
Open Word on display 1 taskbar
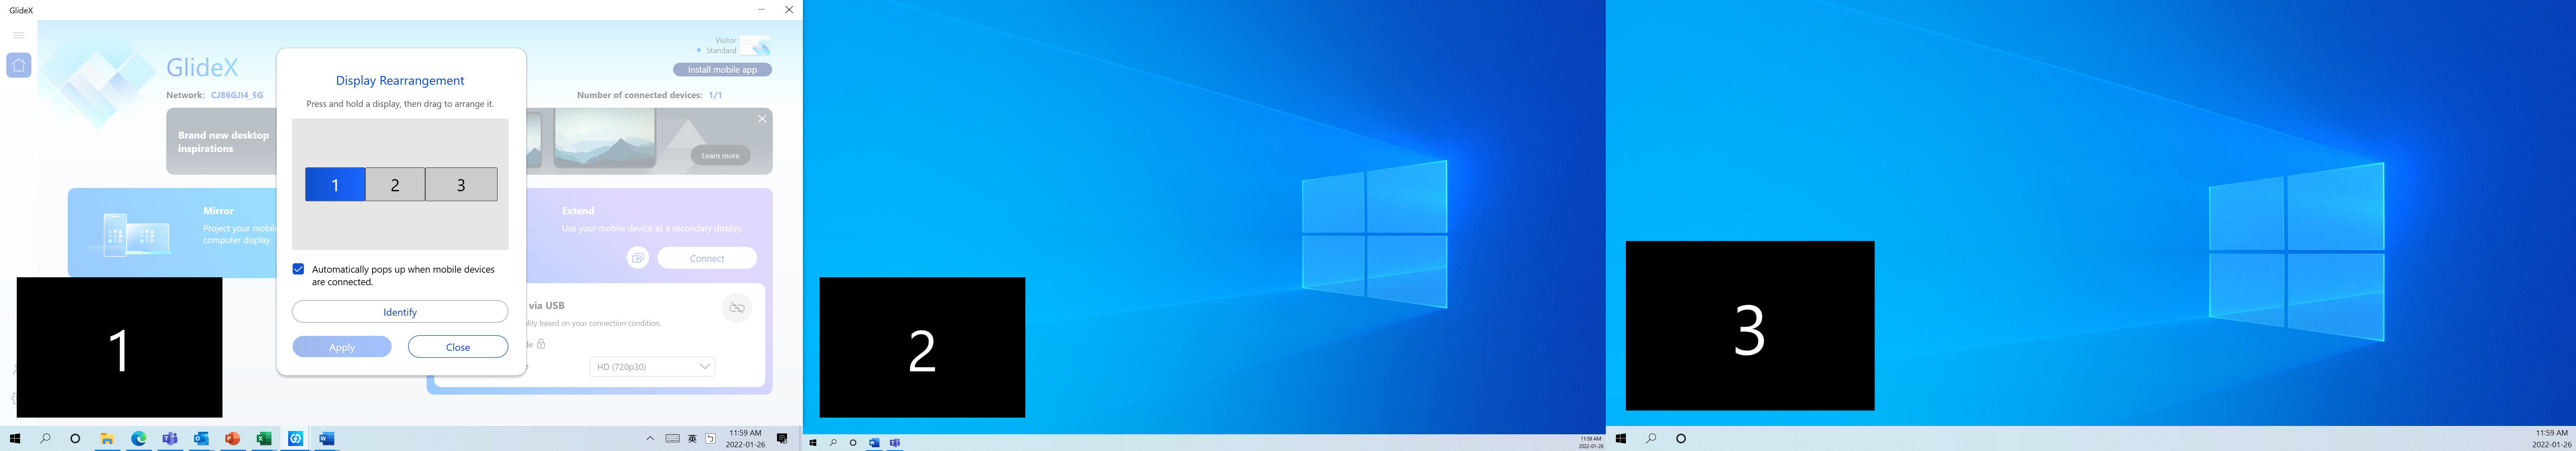click(x=326, y=439)
